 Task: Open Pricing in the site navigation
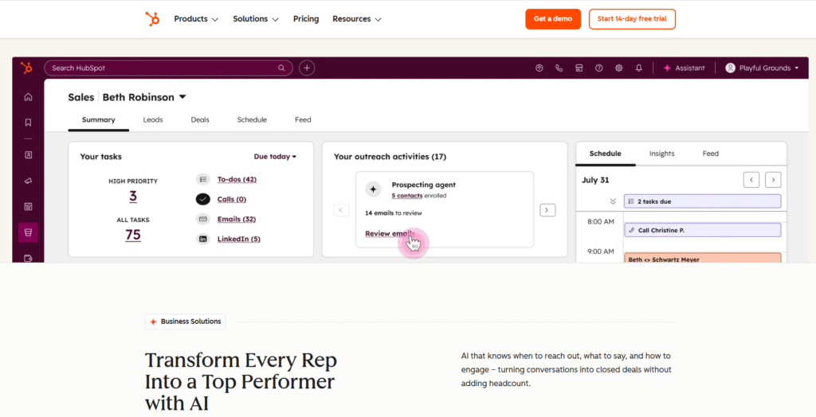click(306, 19)
